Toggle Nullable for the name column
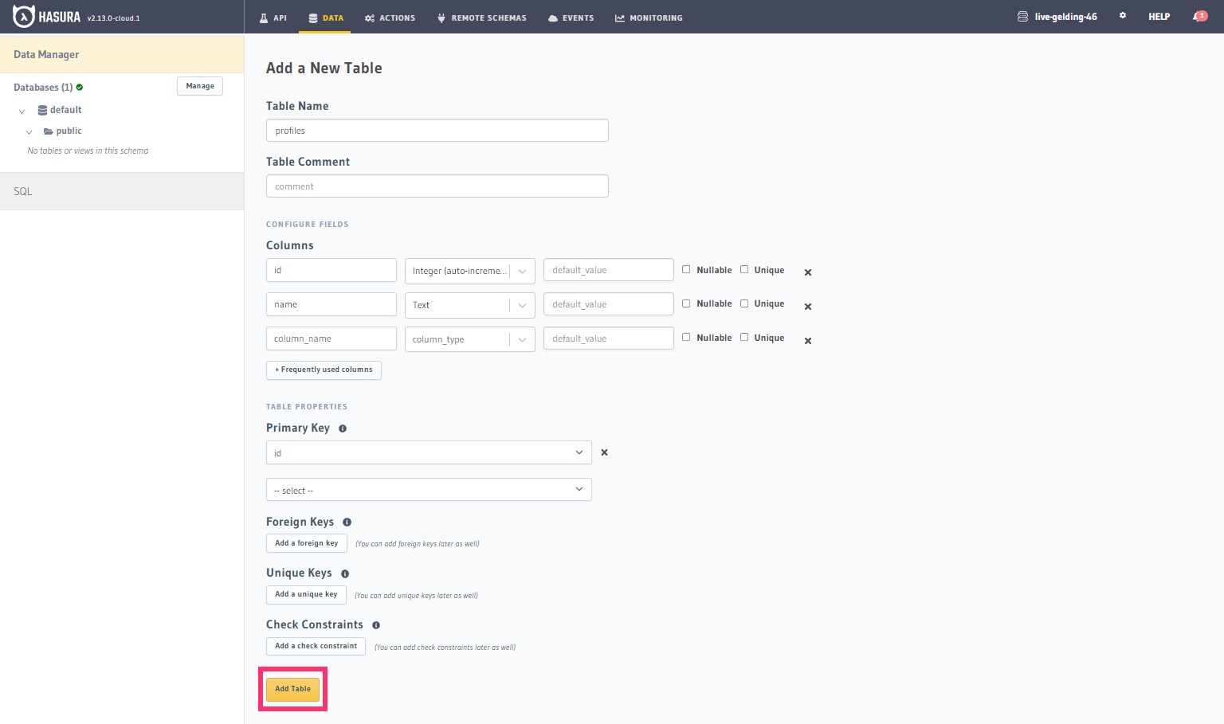 coord(686,303)
